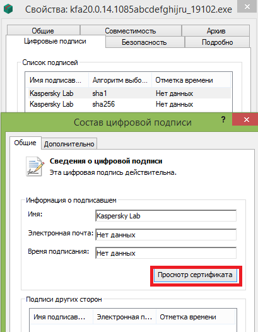Open the Подробно tab

pos(218,42)
